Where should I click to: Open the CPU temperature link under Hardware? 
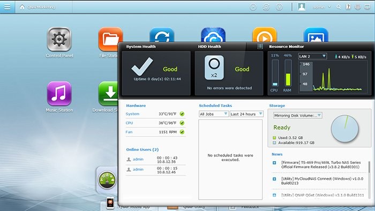tap(129, 123)
